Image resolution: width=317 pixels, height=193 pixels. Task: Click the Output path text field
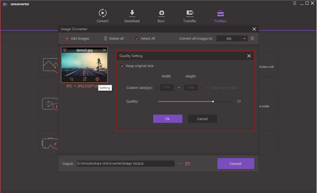(x=125, y=164)
